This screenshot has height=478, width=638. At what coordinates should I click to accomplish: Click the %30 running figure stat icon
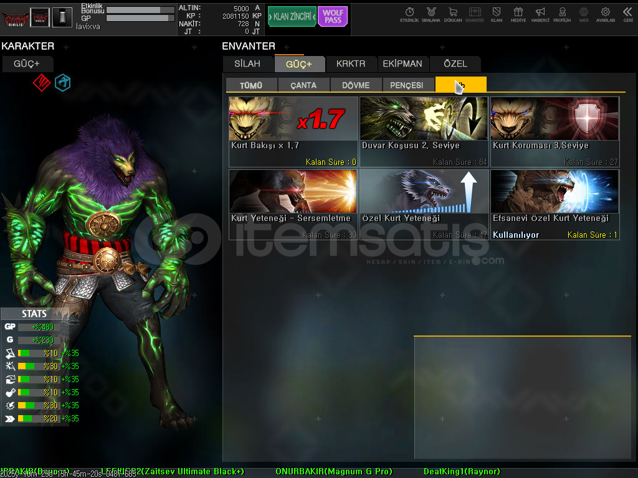tap(10, 366)
